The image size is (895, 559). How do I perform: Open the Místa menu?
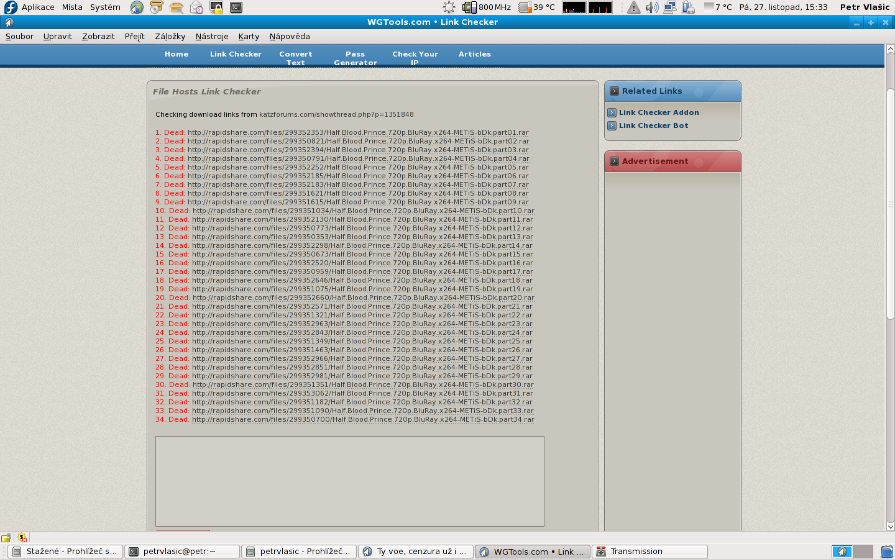pyautogui.click(x=72, y=7)
